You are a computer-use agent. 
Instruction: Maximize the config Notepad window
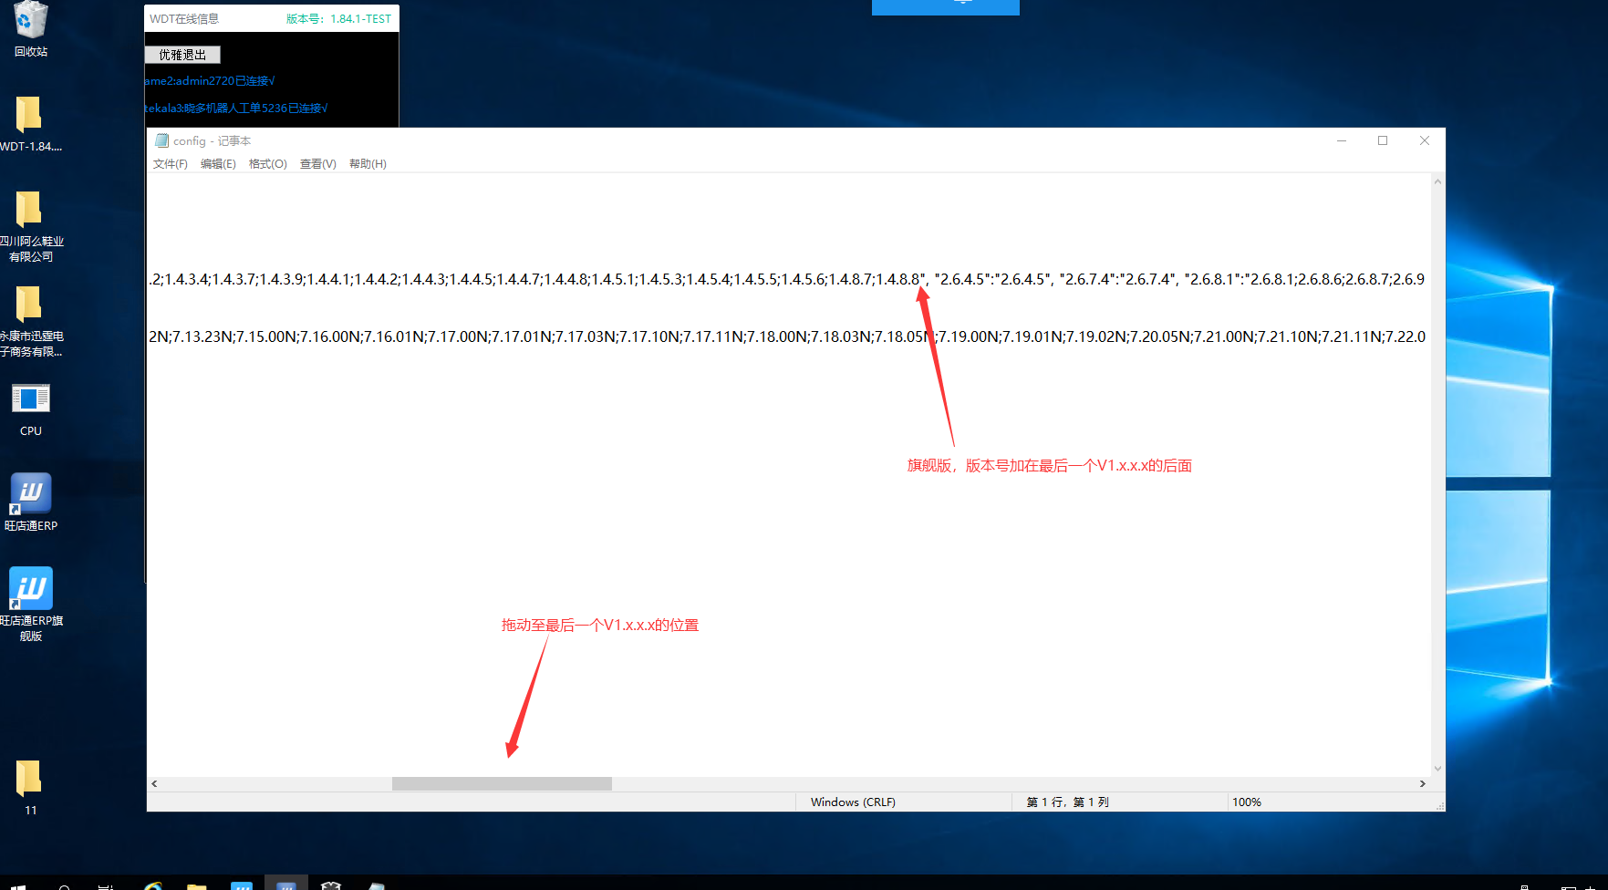[x=1383, y=140]
